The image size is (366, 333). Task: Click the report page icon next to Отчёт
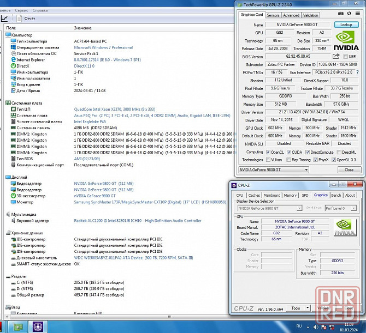point(19,19)
